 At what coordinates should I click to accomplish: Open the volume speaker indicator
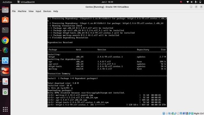tap(192, 2)
